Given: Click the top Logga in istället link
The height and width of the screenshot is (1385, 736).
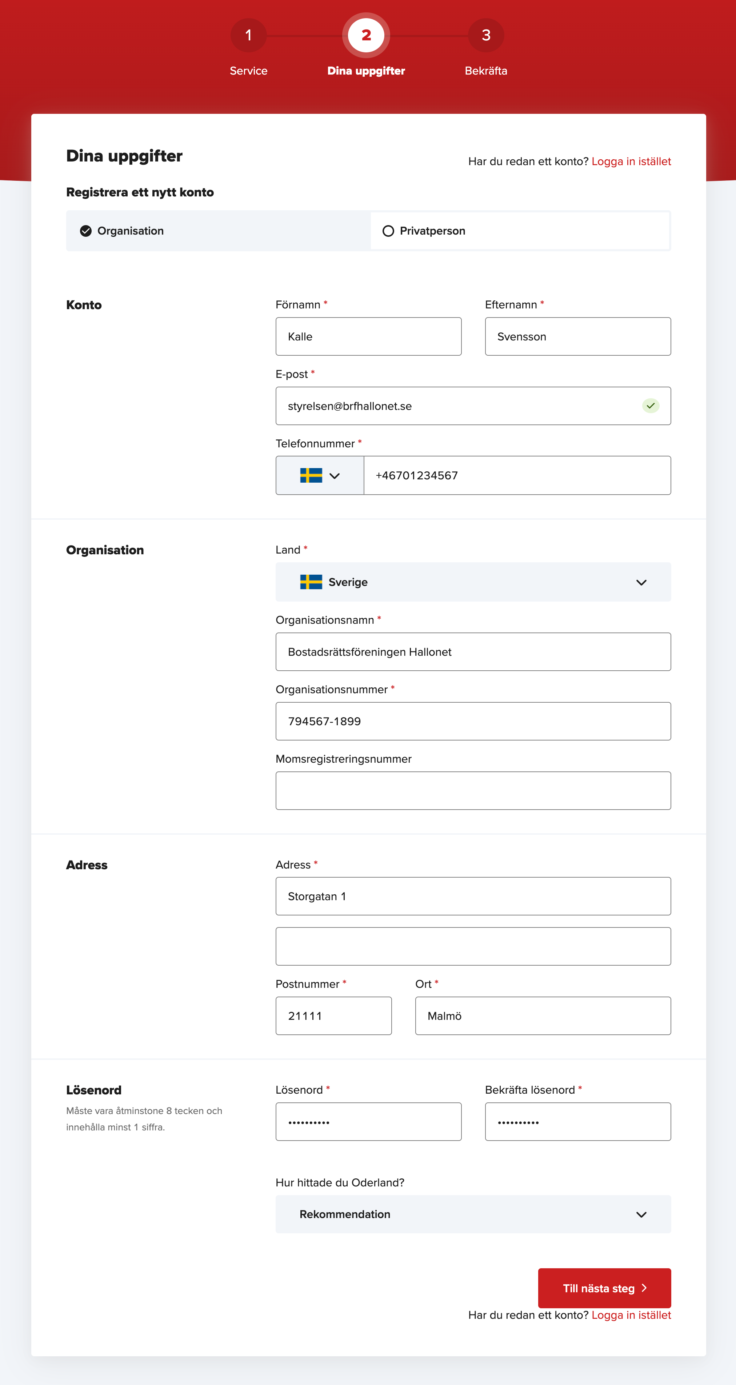Looking at the screenshot, I should coord(631,162).
